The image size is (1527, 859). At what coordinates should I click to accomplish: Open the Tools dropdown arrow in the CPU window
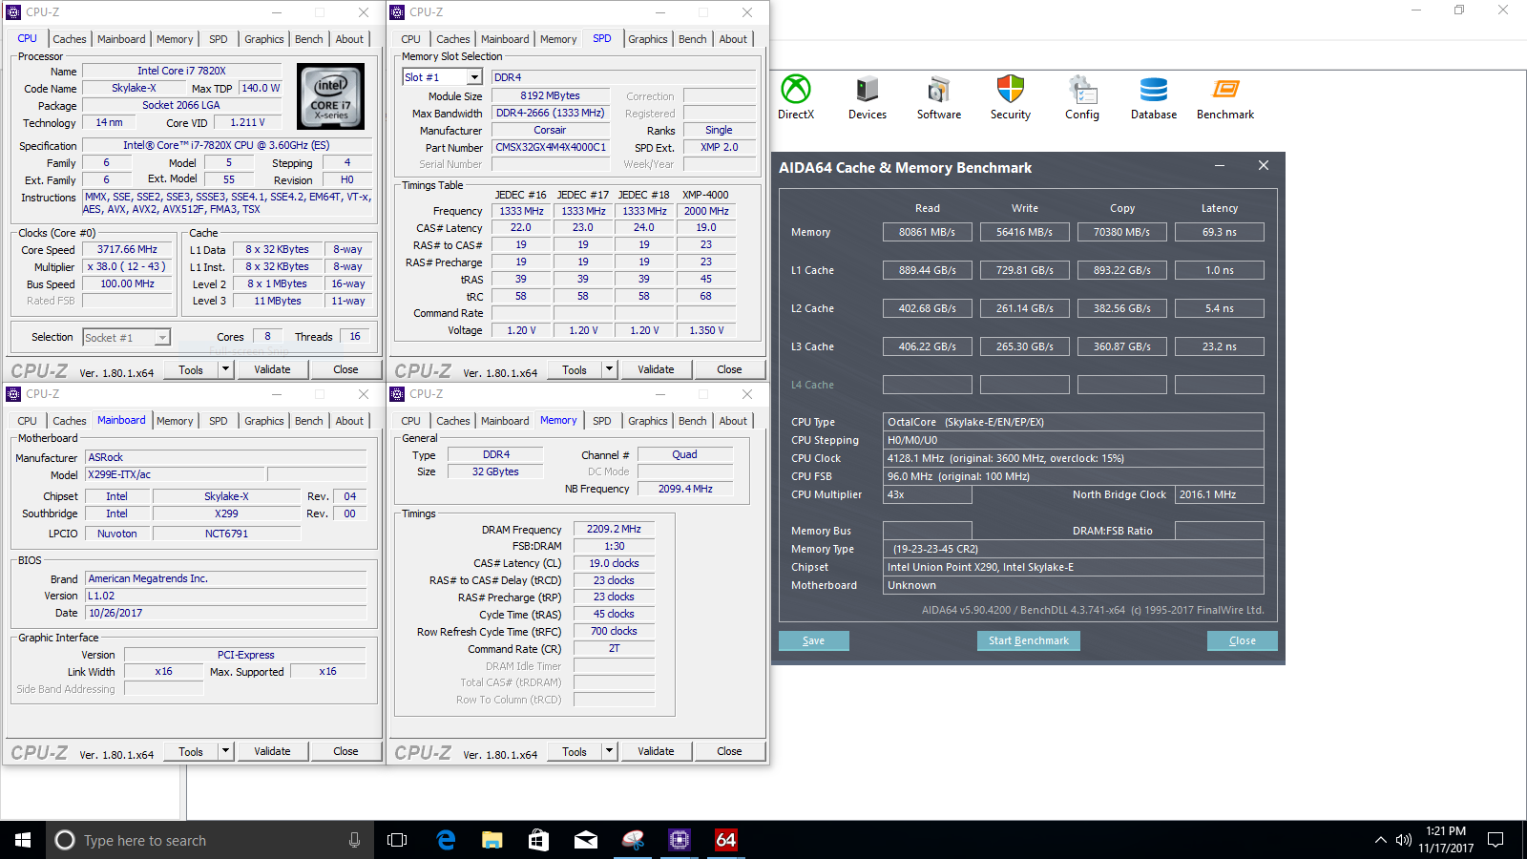click(226, 369)
